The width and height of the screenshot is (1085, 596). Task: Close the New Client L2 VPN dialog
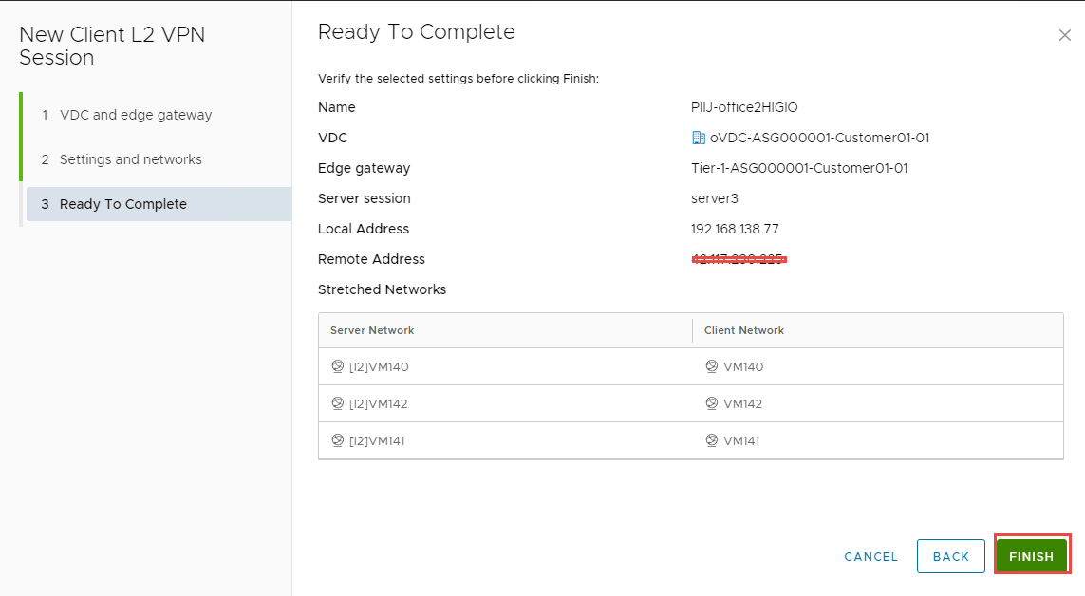pos(1064,35)
